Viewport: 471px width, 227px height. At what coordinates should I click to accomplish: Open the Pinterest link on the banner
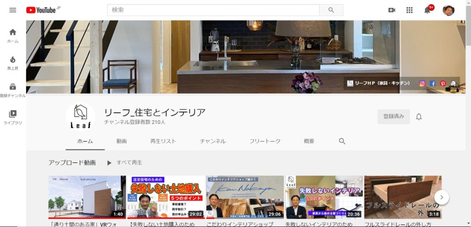point(443,83)
